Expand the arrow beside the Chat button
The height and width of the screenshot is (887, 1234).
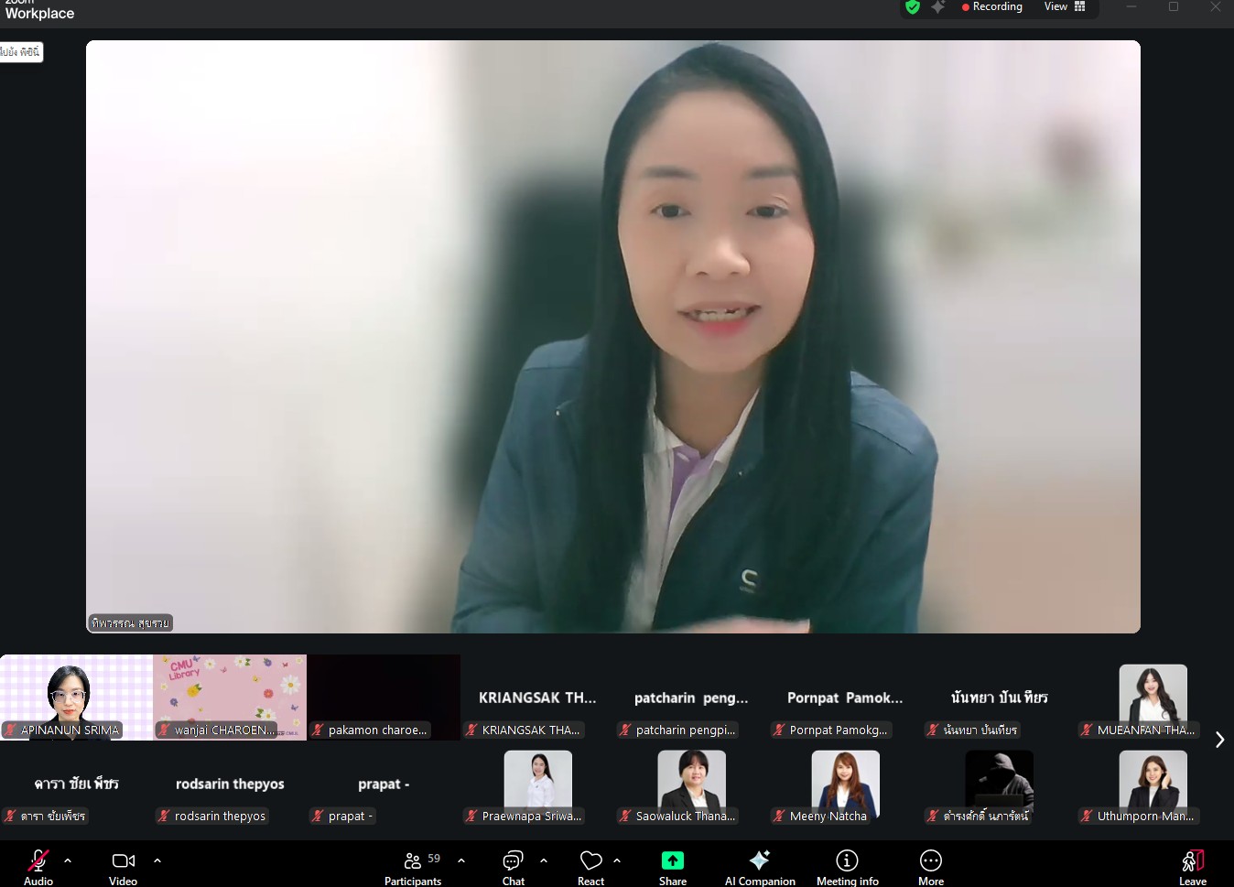click(x=544, y=860)
